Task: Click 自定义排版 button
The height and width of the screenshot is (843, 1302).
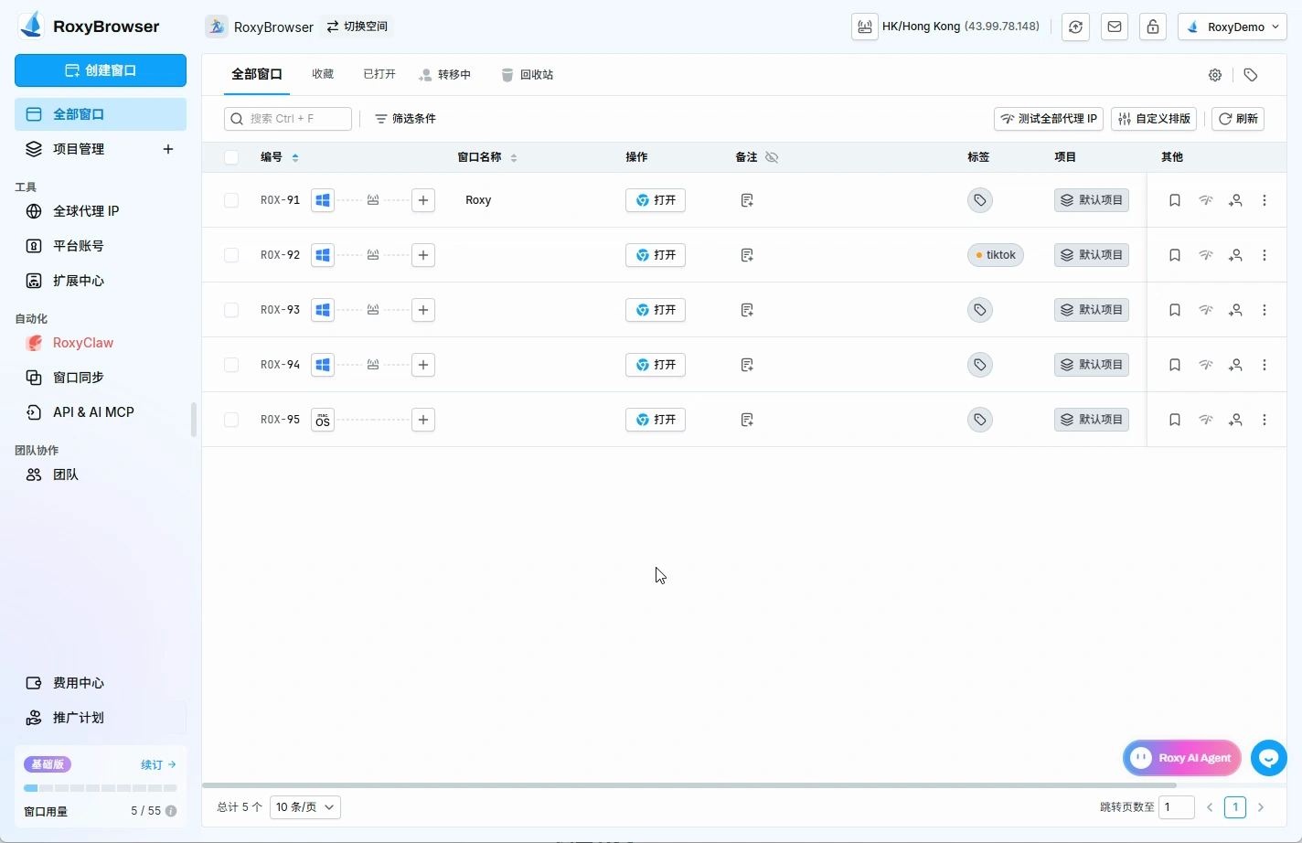Action: [x=1154, y=119]
